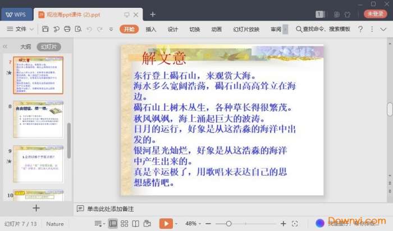Click the main editor vertical scrollbar thumb
This screenshot has width=393, height=231.
pyautogui.click(x=390, y=110)
